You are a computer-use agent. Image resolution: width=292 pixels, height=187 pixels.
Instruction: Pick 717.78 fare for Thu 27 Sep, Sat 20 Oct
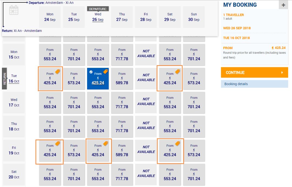point(122,175)
